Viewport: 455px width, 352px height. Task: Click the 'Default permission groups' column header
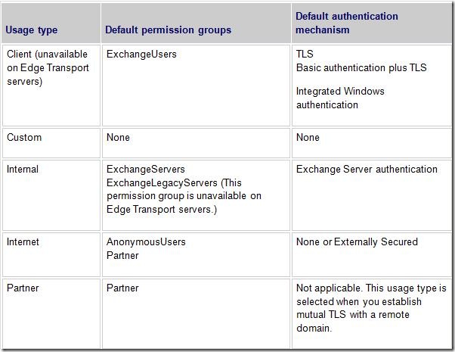point(168,30)
